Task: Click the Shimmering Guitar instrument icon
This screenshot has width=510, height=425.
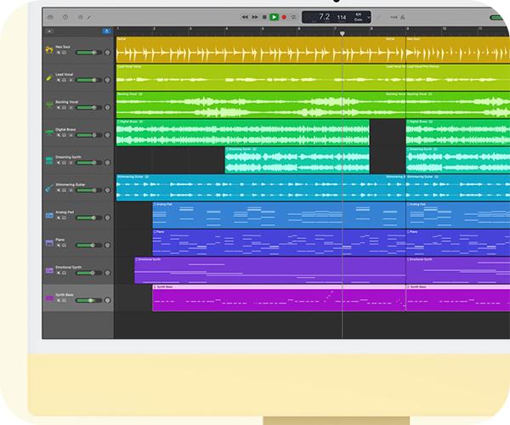Action: tap(49, 188)
